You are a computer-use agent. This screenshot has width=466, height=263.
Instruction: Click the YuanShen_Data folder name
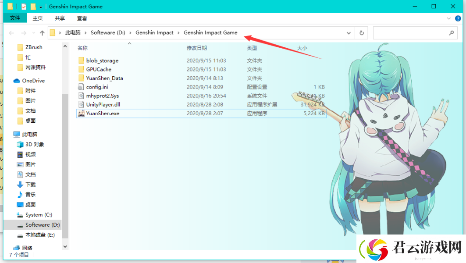(x=104, y=78)
